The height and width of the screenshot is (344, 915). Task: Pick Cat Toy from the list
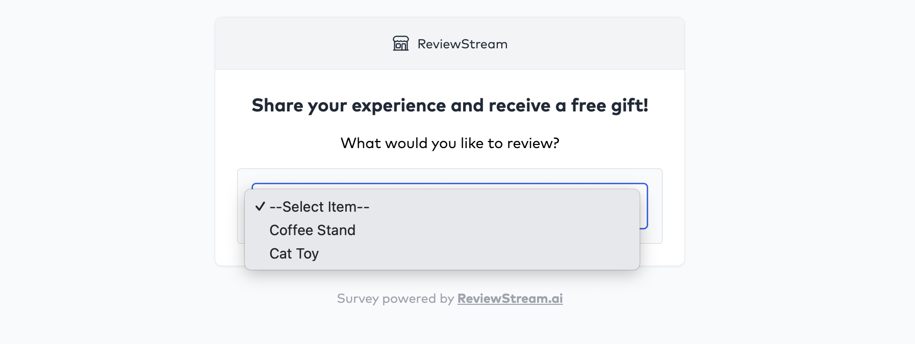point(294,253)
